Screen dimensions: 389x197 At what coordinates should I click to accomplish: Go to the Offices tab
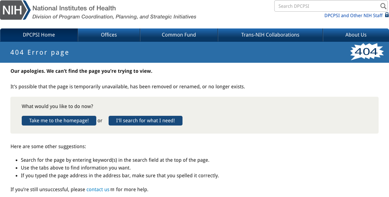coord(109,35)
